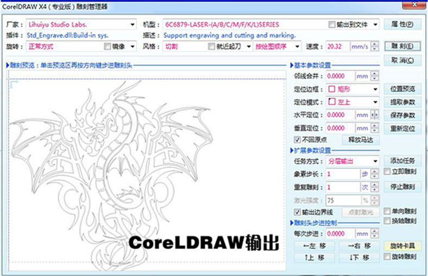Screen dimensions: 428x276
Task: Click the →右移 move right button
Action: pos(359,246)
